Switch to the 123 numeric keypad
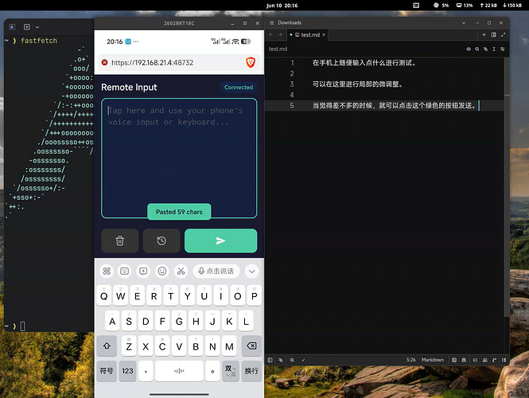The width and height of the screenshot is (529, 398). [127, 371]
